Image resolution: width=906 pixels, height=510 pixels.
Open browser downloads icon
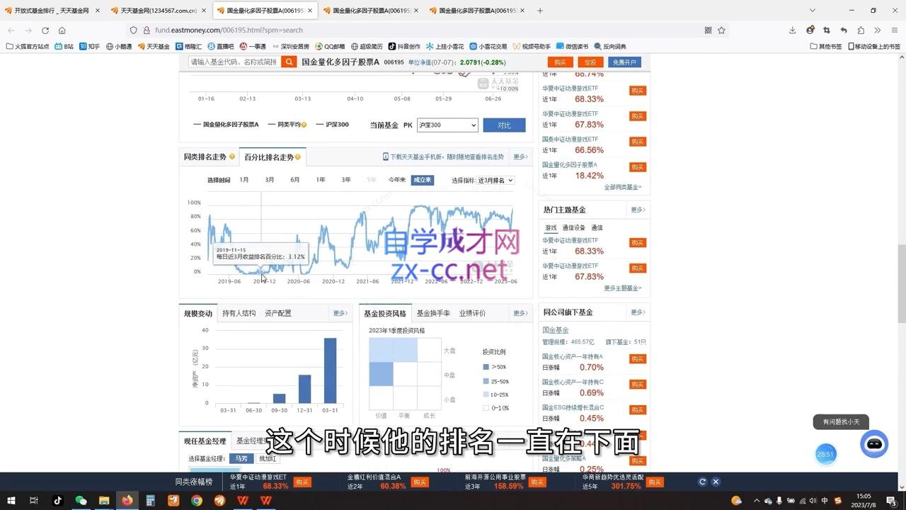[x=792, y=30]
